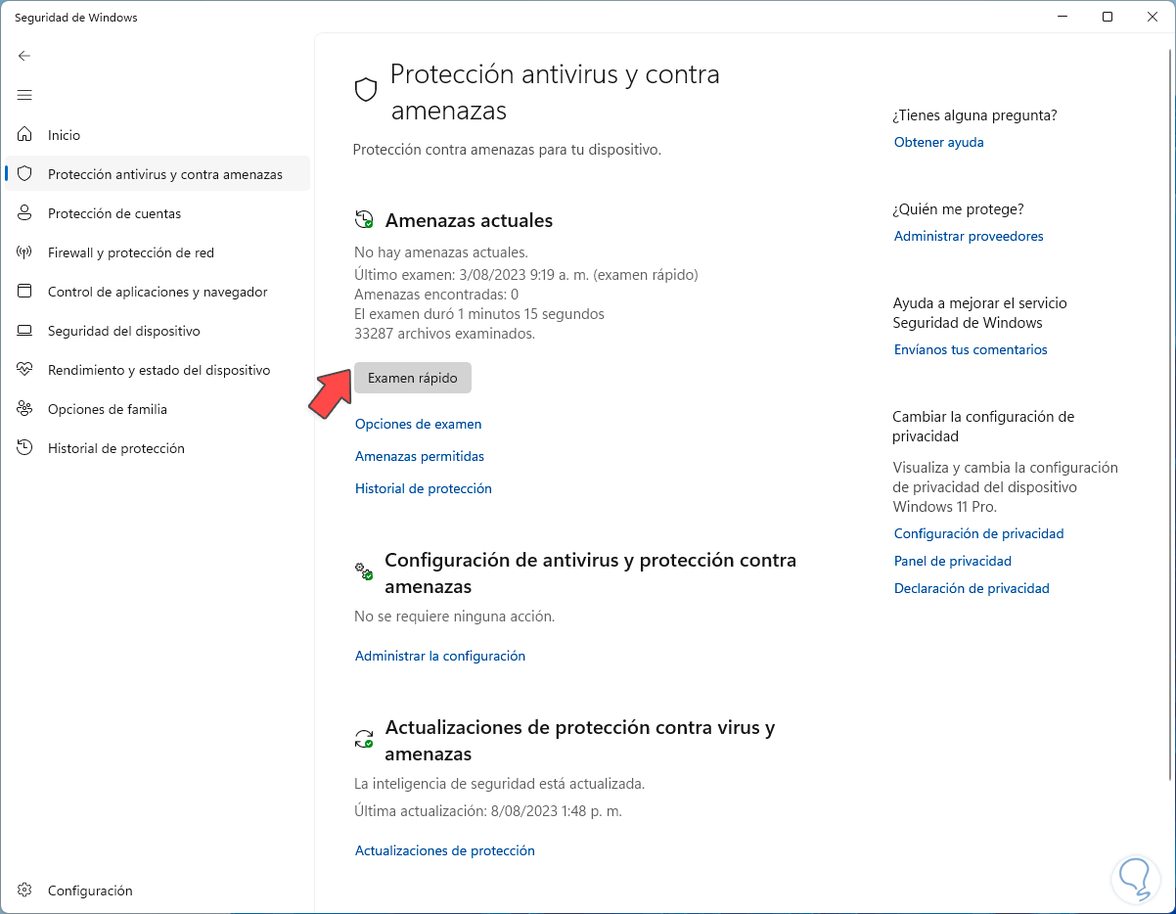This screenshot has height=914, width=1176.
Task: Open Administrar proveedores link
Action: coord(968,236)
